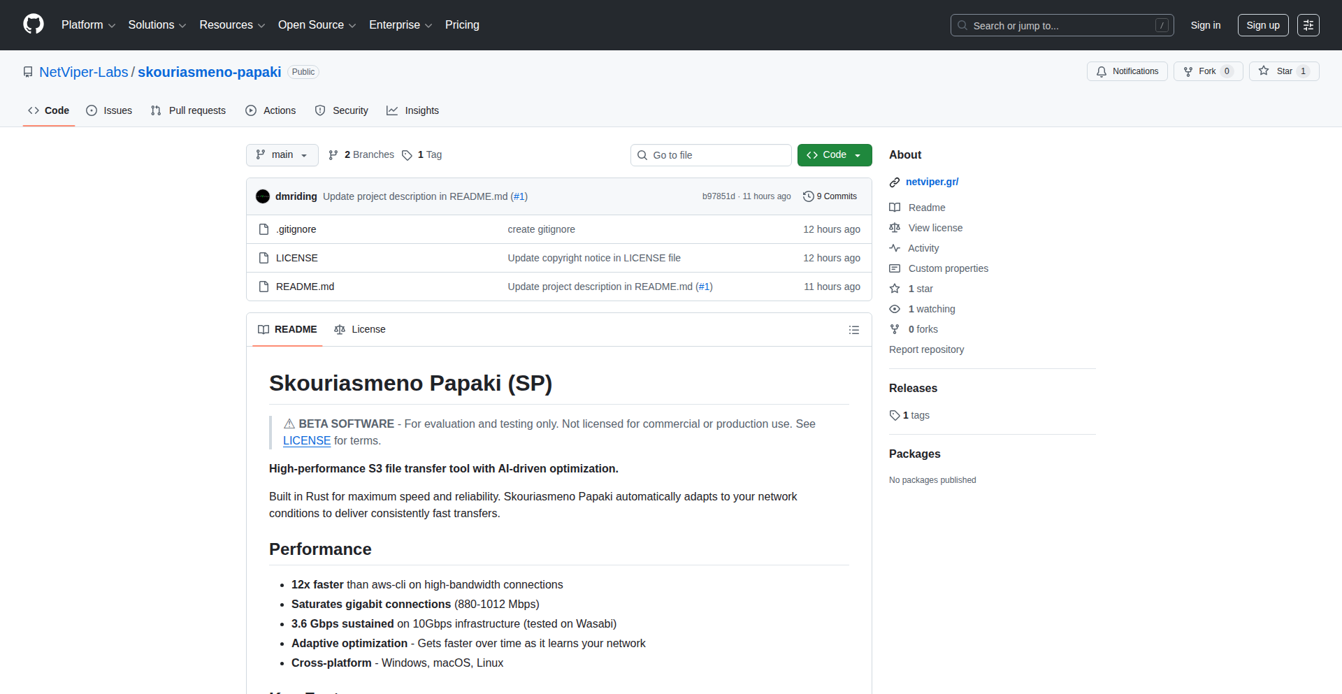Star the skouriasmeno-papaki repository
1342x694 pixels.
[x=1283, y=71]
